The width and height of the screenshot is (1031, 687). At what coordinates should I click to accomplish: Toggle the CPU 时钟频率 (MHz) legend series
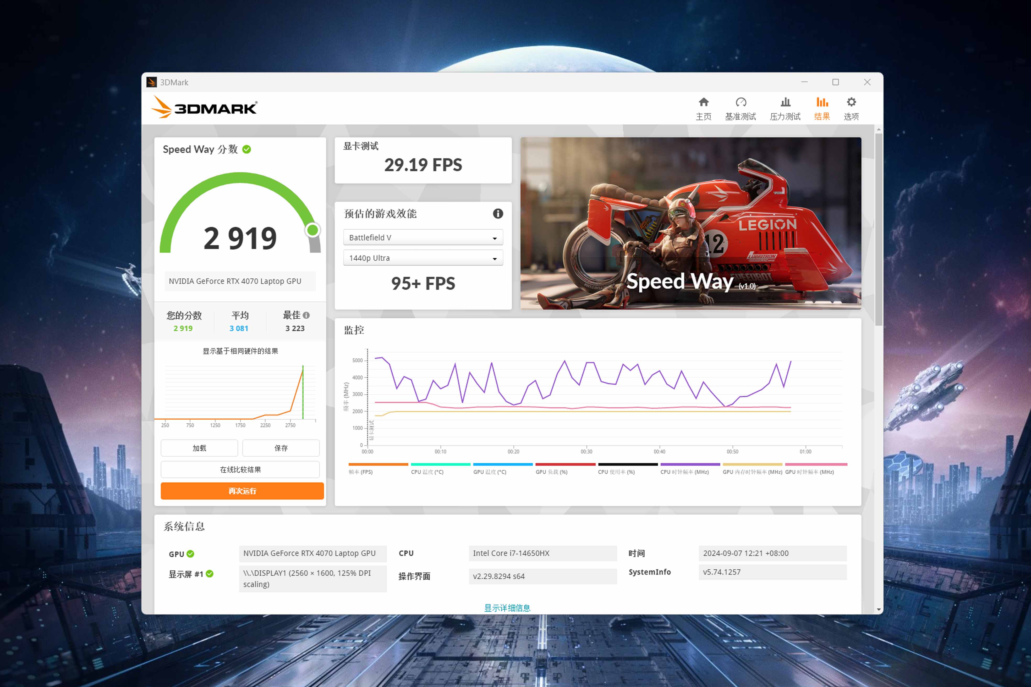tap(684, 472)
